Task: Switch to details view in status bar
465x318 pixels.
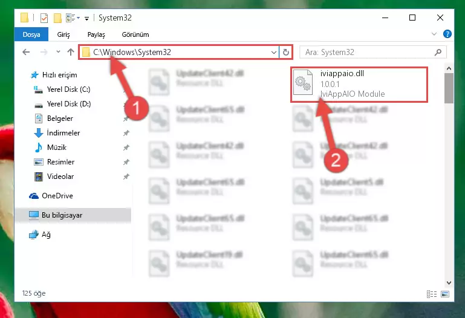Action: click(432, 294)
